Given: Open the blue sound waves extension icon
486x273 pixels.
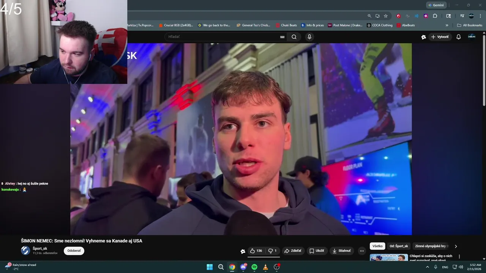Looking at the screenshot, I should pos(417,16).
